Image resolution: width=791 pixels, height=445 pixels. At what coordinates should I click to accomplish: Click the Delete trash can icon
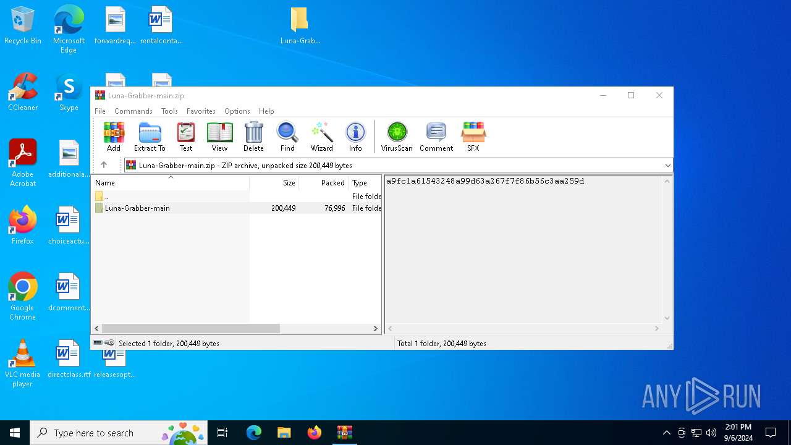(x=253, y=137)
